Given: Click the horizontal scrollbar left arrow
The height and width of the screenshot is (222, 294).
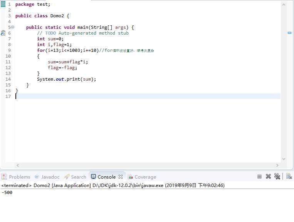Looking at the screenshot, I should click(18, 165).
